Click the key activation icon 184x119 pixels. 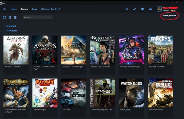pos(134,9)
